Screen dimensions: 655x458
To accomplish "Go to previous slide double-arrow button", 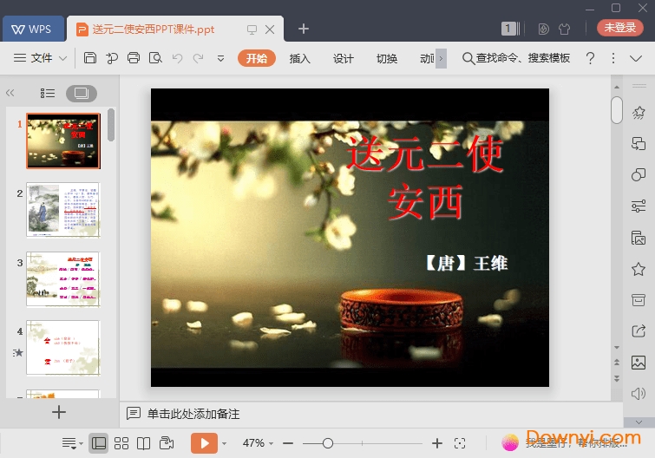I will 617,363.
